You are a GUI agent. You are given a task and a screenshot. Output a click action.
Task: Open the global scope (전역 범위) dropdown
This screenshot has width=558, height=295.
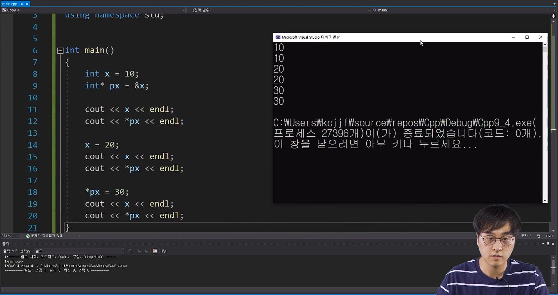click(x=279, y=10)
